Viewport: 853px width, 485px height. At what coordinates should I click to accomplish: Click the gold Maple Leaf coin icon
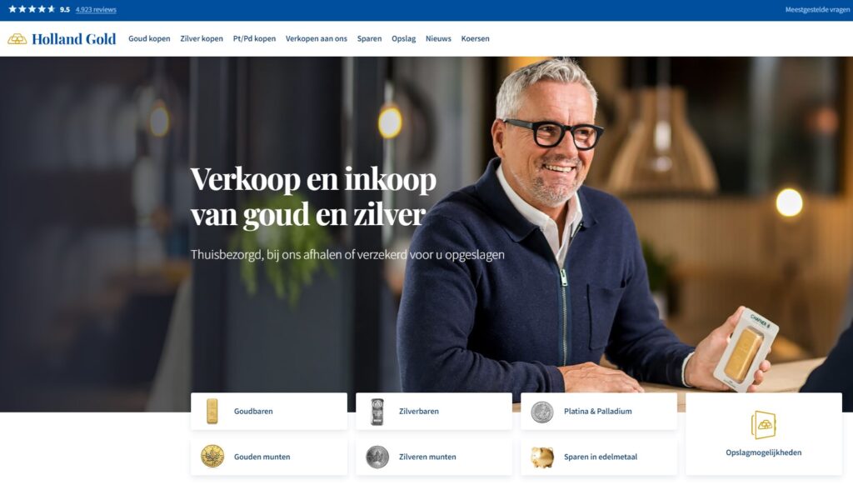tap(212, 456)
